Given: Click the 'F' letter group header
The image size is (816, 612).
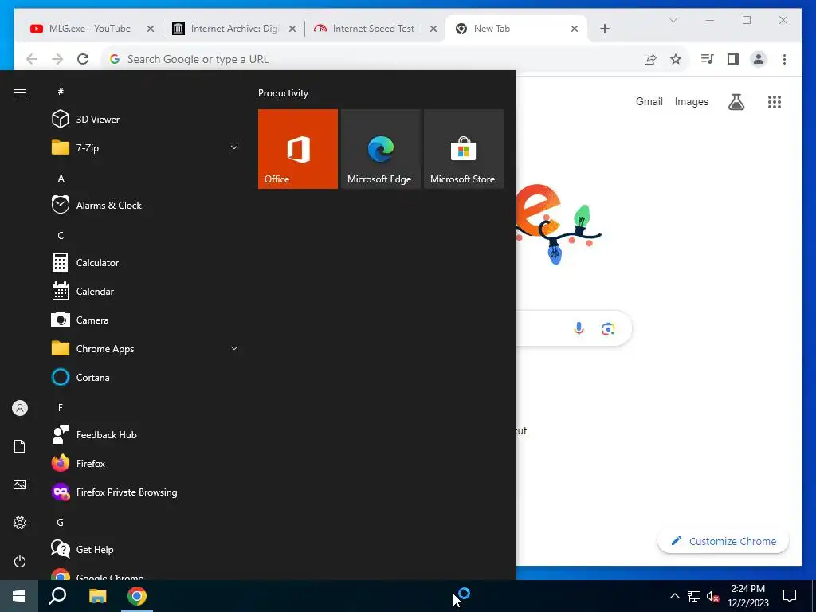Looking at the screenshot, I should click(61, 407).
